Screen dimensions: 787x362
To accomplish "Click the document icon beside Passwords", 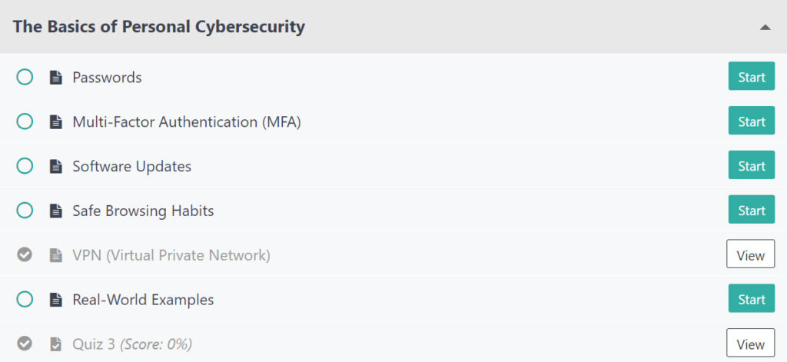I will pyautogui.click(x=55, y=77).
